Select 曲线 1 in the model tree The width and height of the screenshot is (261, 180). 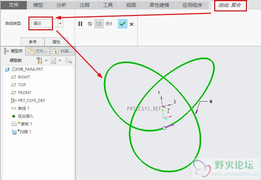click(24, 108)
